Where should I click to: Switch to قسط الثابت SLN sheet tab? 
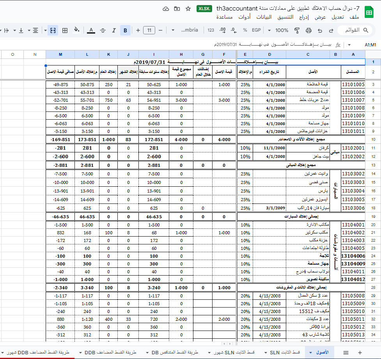(x=285, y=352)
